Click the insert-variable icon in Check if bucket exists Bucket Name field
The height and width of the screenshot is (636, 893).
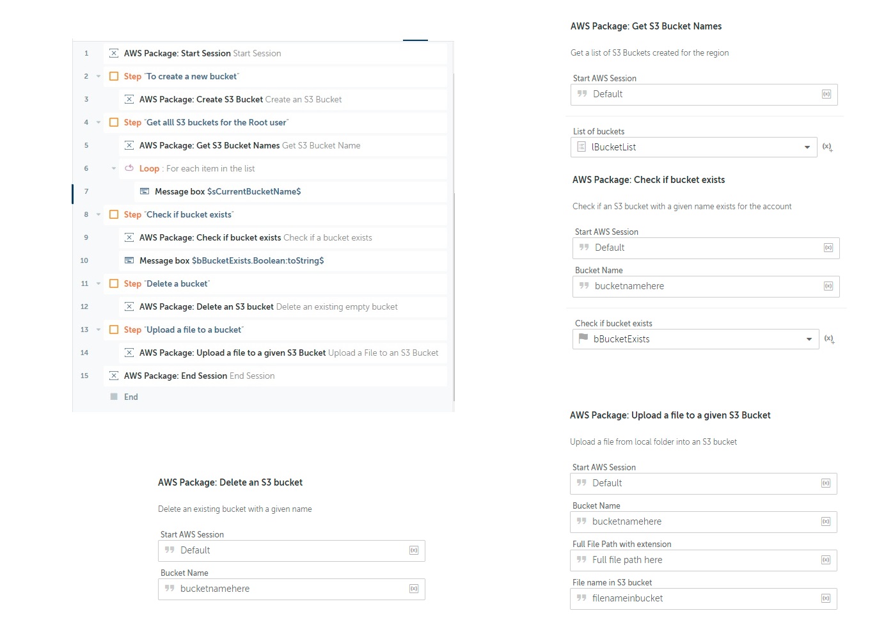828,286
